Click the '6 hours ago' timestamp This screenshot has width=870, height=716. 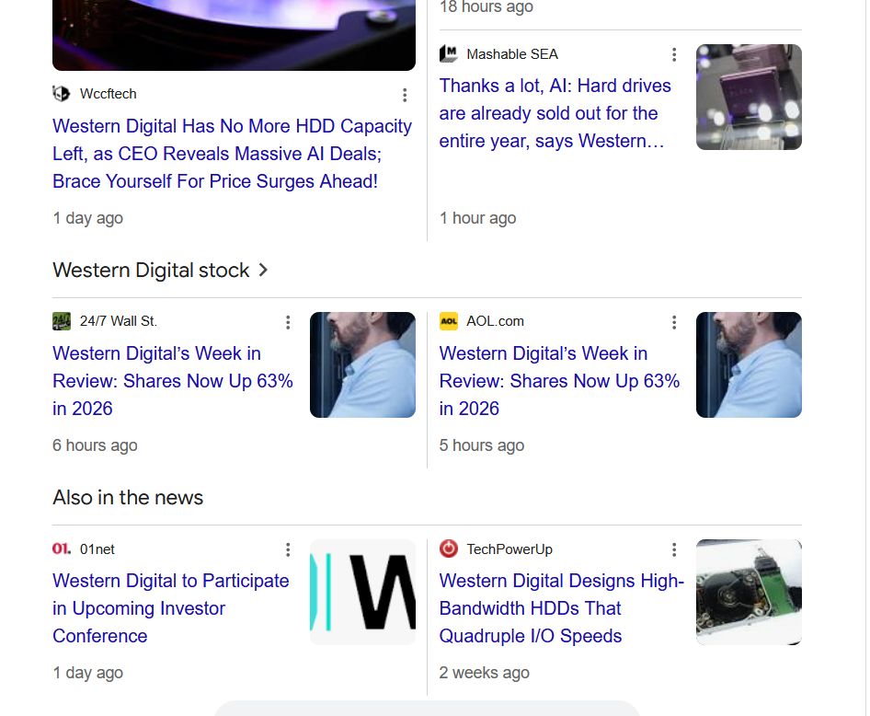pos(95,445)
